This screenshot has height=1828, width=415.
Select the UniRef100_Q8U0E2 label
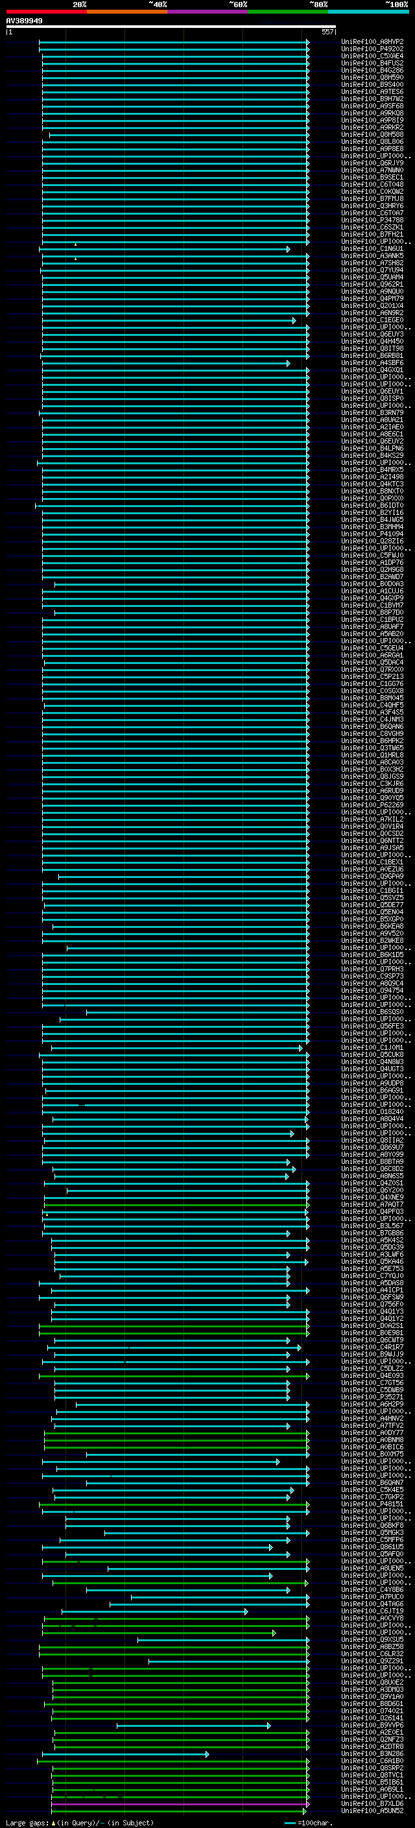[372, 1682]
